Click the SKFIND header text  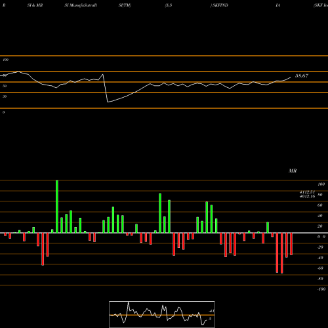coord(220,5)
